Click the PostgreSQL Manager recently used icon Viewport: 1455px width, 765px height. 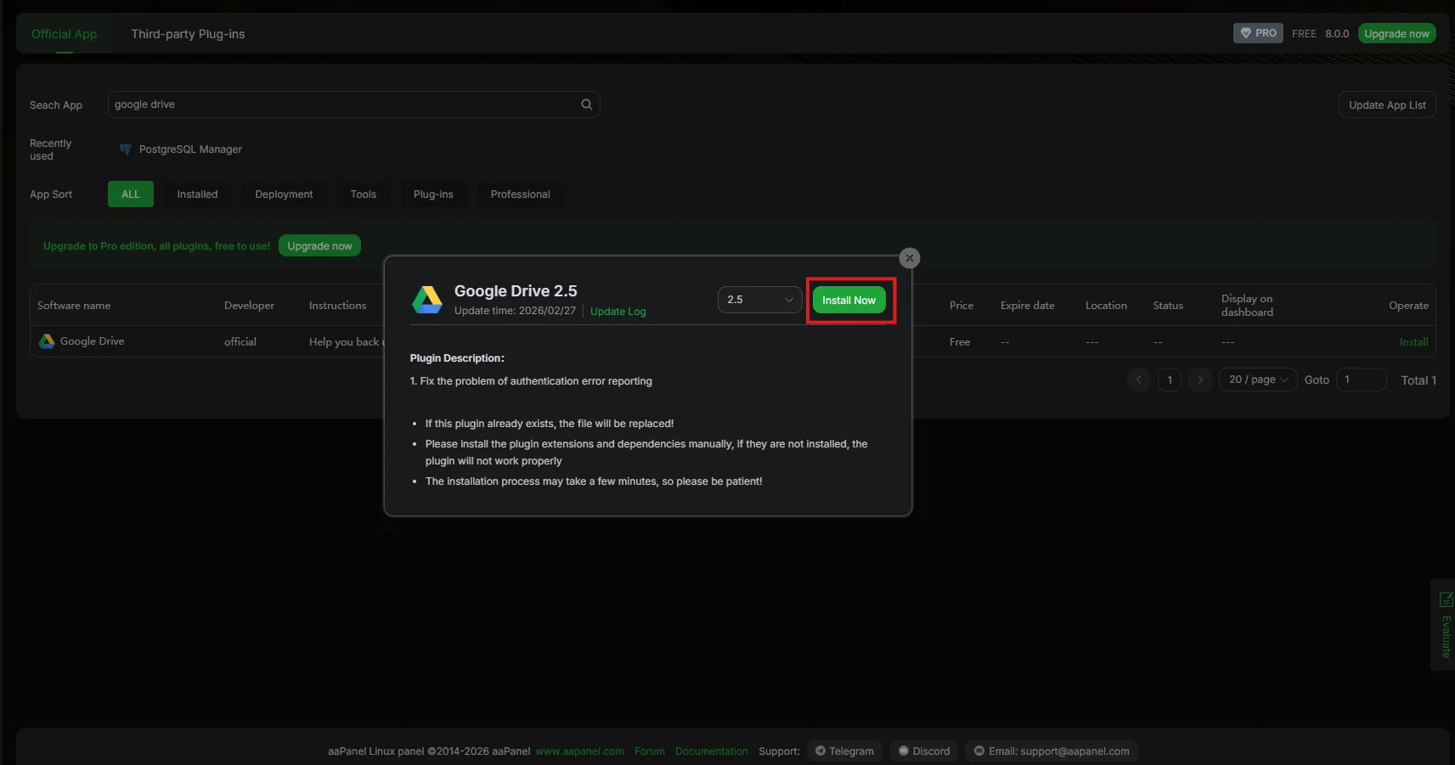pos(126,149)
